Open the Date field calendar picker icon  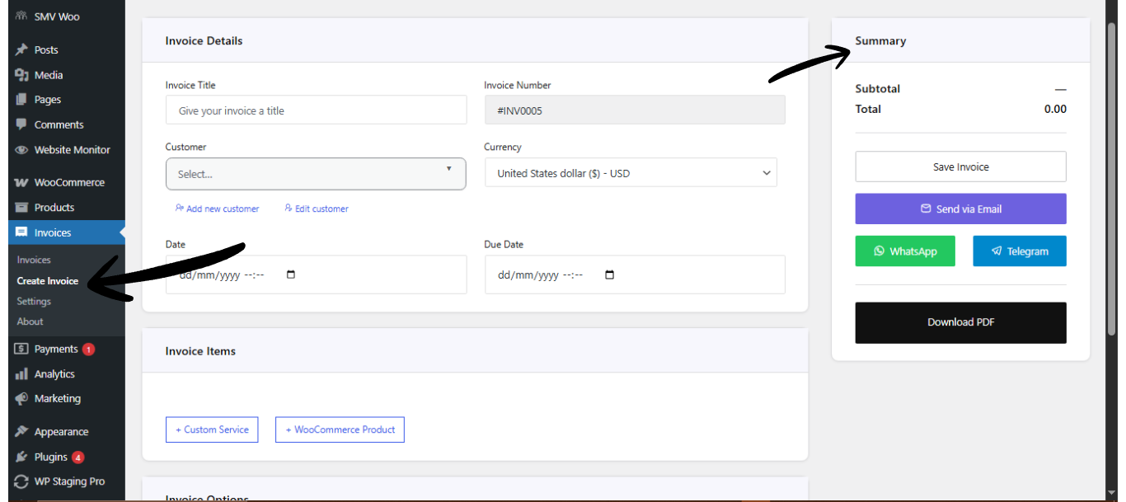pos(291,275)
